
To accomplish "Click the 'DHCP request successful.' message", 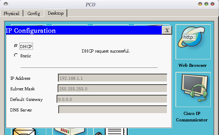I will click(x=106, y=51).
